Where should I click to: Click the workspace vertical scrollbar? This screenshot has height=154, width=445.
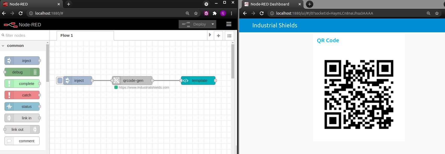[233, 61]
